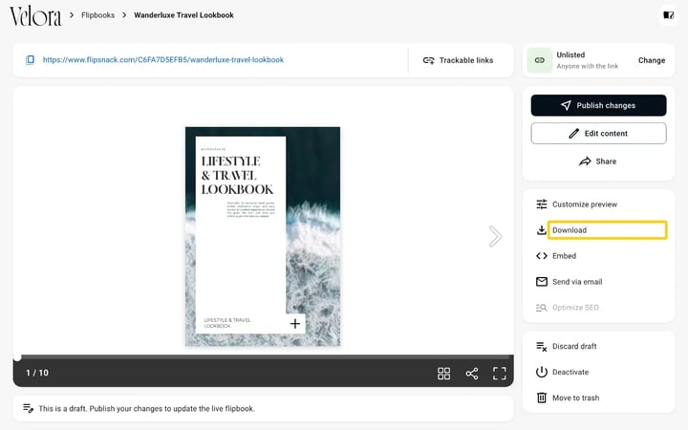688x430 pixels.
Task: Click the Trackable links chain icon
Action: click(429, 60)
